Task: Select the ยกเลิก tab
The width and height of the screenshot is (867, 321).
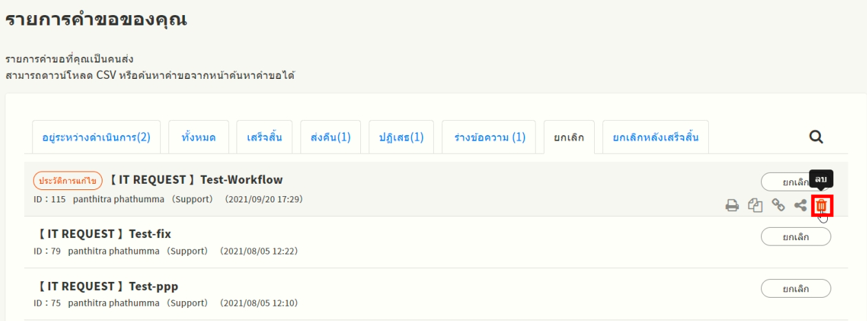Action: [x=569, y=137]
